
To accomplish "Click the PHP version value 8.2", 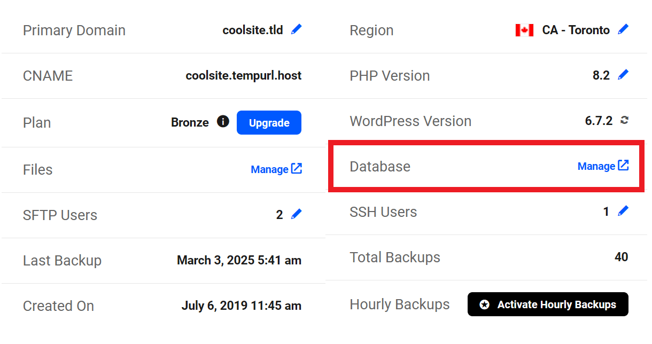I will click(x=601, y=75).
